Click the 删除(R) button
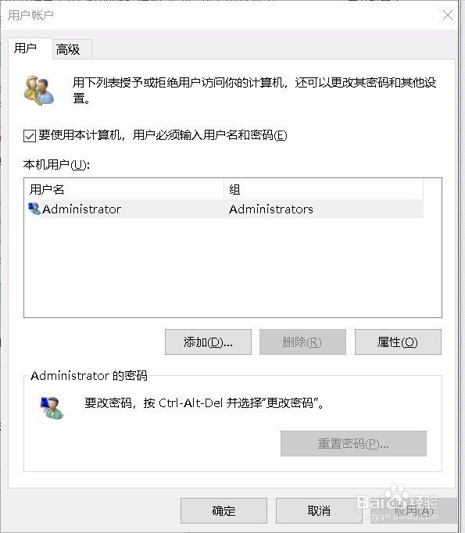Screen dimensions: 465x533 point(302,342)
